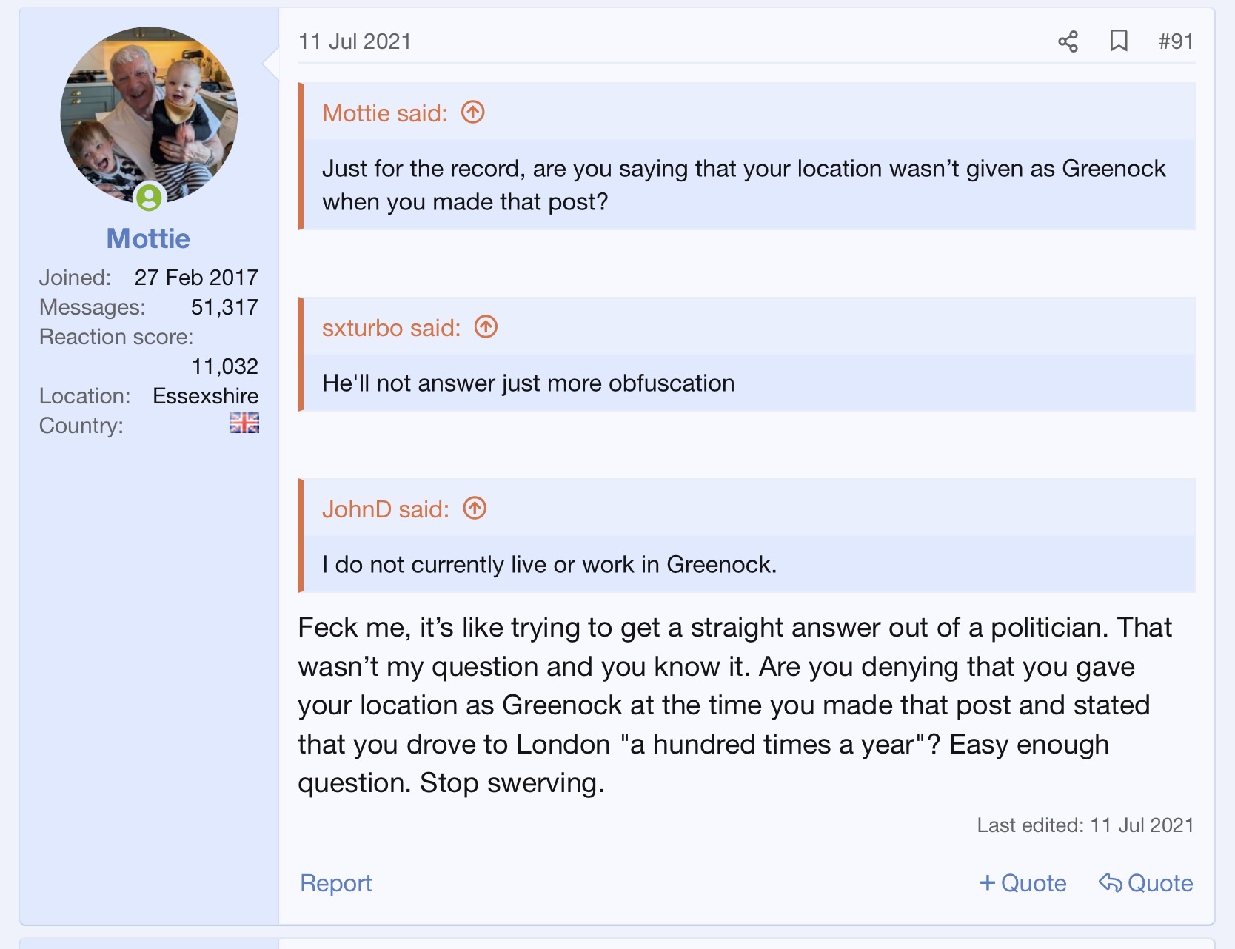Click the online status indicator badge
This screenshot has height=949, width=1235.
[149, 197]
